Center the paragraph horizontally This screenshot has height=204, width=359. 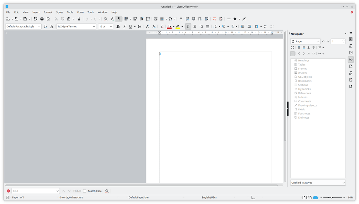click(x=195, y=27)
